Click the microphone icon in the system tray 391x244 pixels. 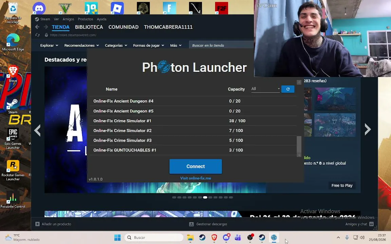[x=347, y=238]
